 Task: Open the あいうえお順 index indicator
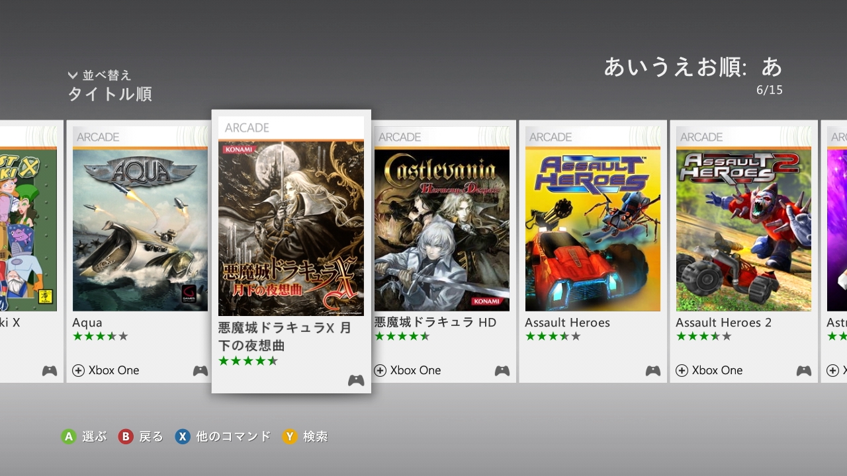(693, 67)
